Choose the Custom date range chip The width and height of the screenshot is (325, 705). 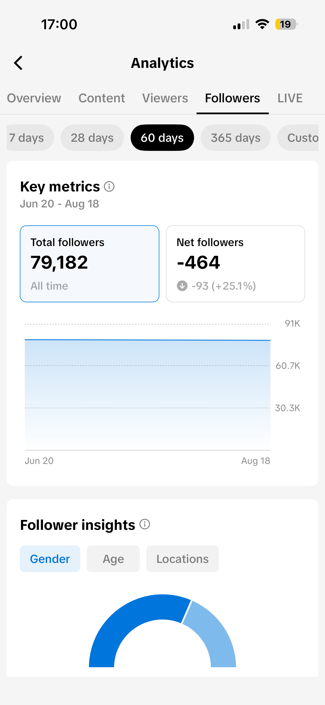coord(298,138)
